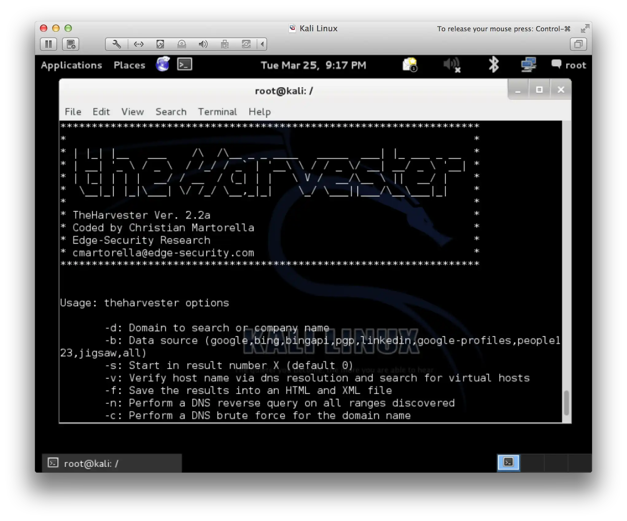Image resolution: width=627 pixels, height=521 pixels.
Task: Click the '-f: Save the results' line
Action: 248,391
